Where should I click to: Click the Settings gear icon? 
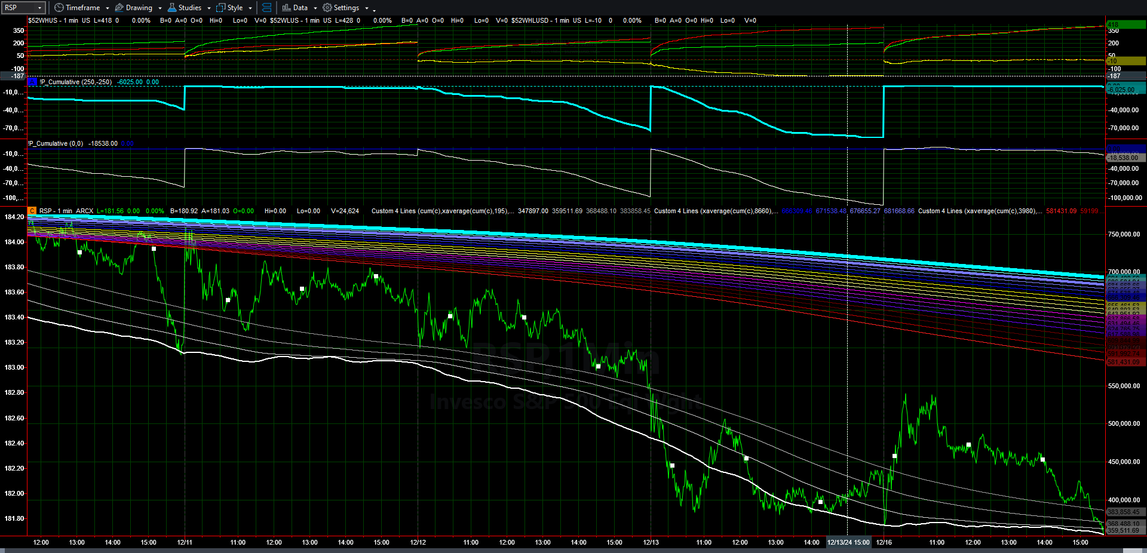click(327, 8)
